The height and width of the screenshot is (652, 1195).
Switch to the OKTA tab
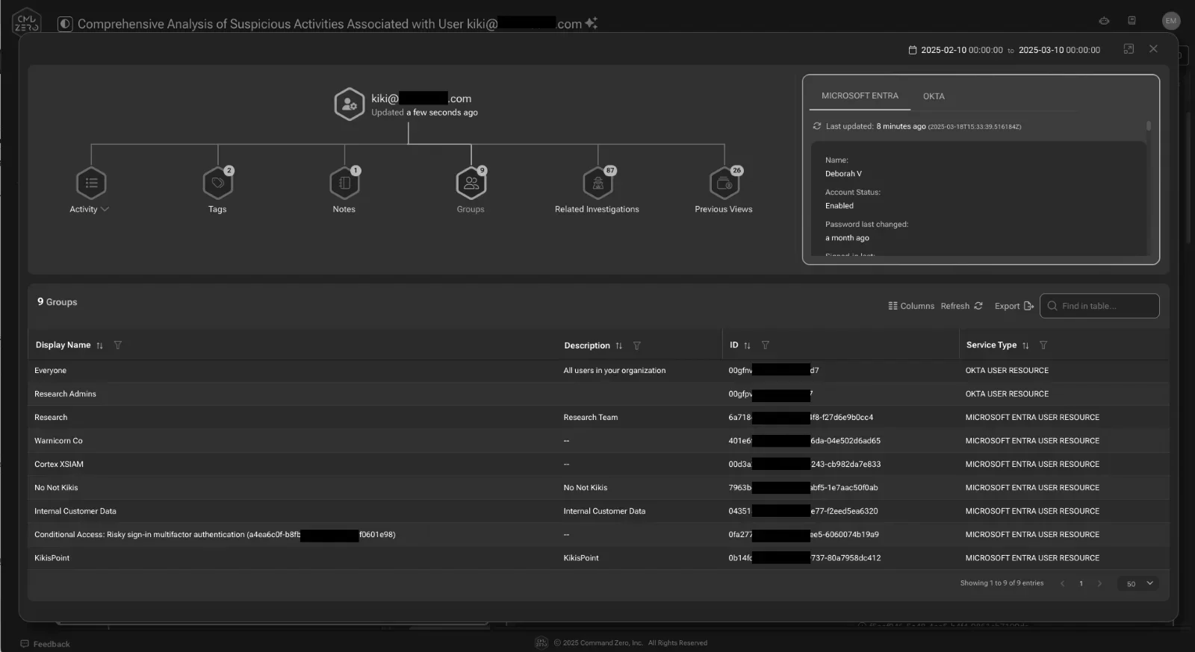pos(934,96)
